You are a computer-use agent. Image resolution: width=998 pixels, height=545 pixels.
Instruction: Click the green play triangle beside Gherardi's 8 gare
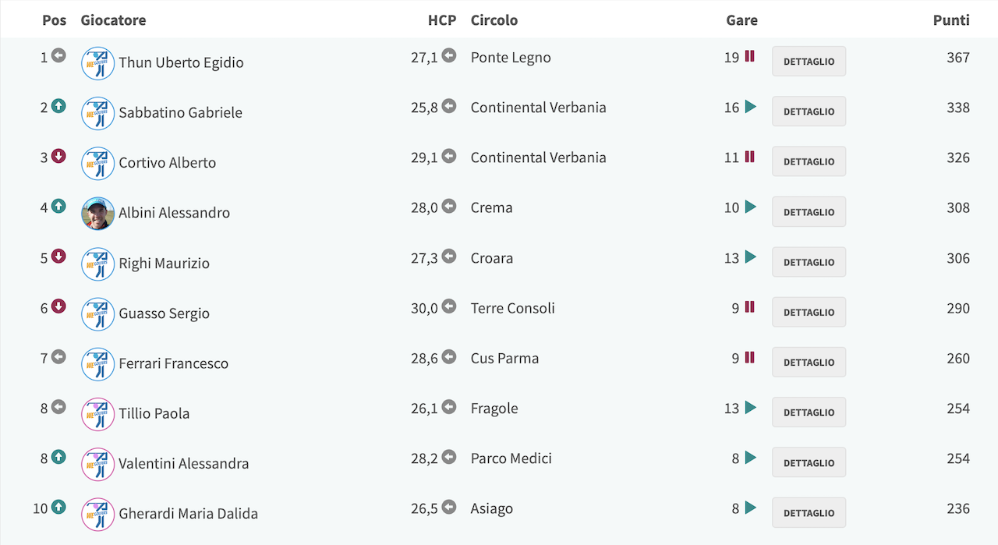pyautogui.click(x=750, y=508)
